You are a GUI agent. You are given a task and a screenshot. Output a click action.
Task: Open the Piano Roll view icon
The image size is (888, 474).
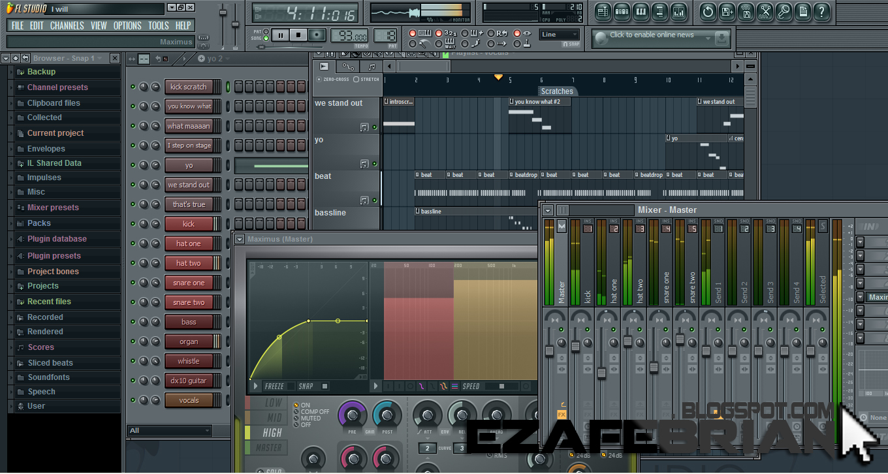click(x=641, y=12)
